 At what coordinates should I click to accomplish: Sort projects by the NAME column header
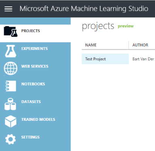(x=91, y=45)
